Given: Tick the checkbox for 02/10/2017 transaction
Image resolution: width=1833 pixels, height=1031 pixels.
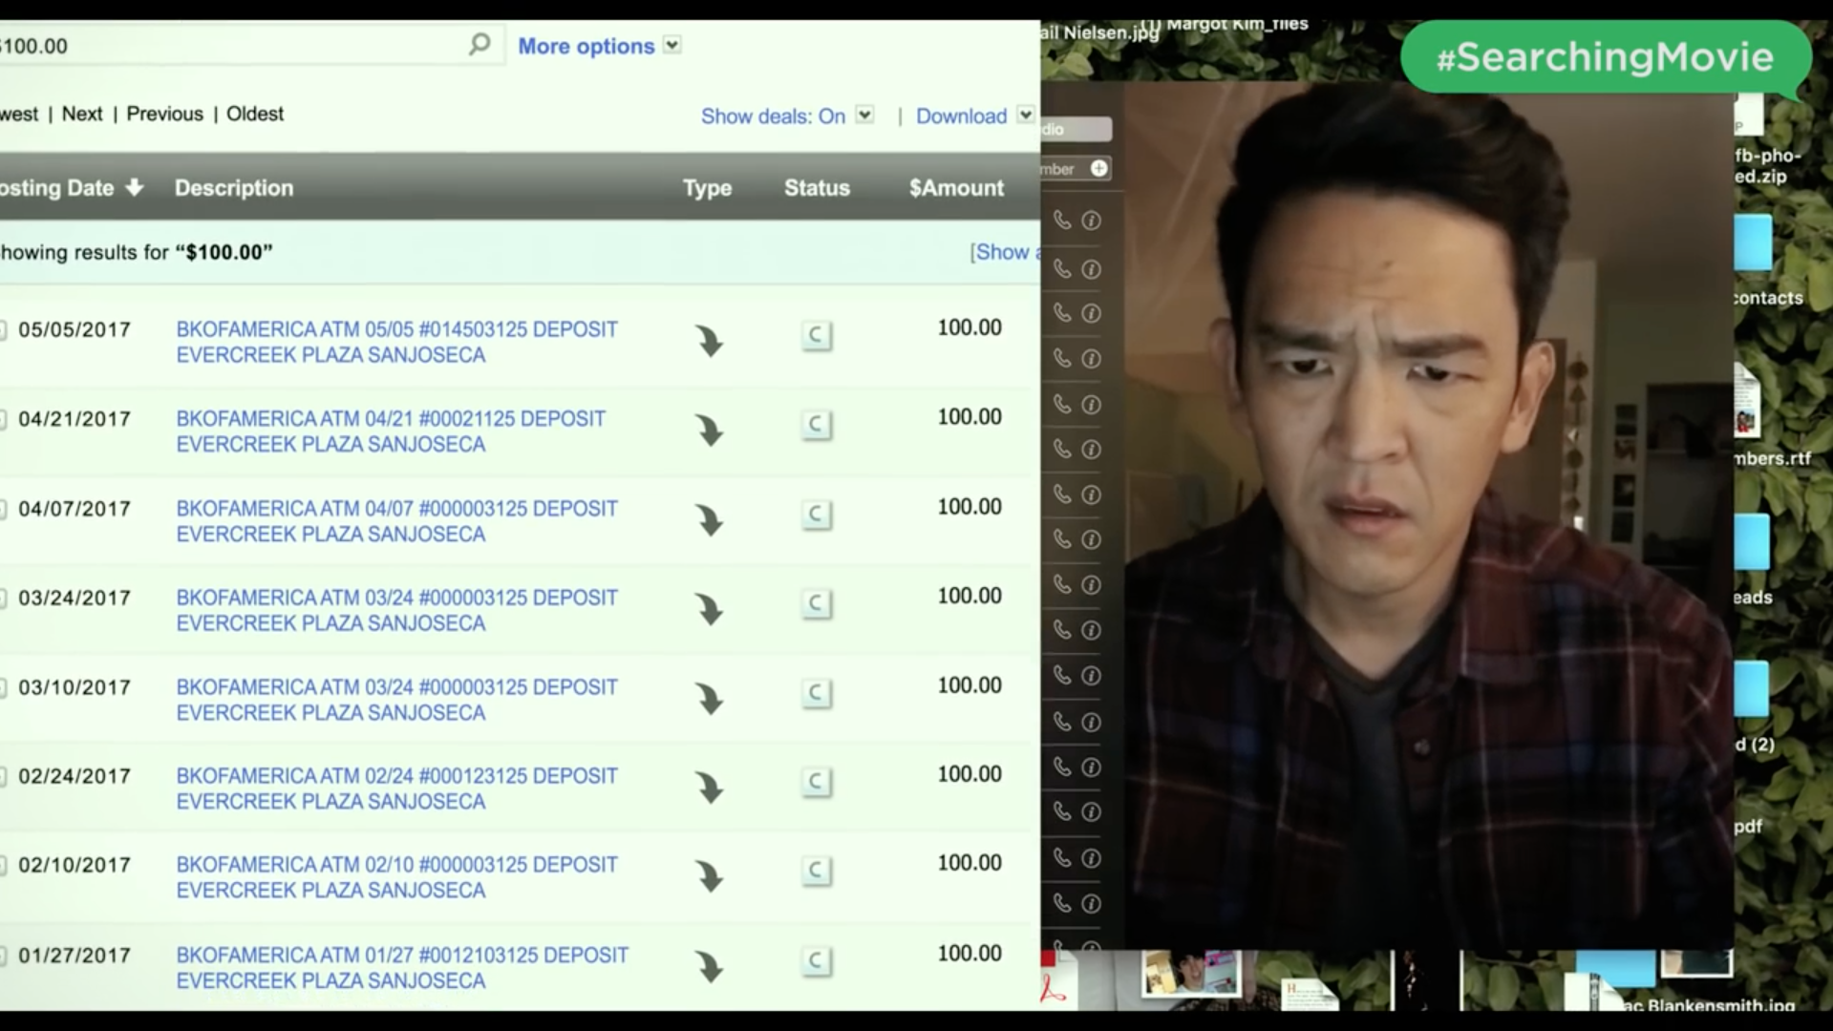Looking at the screenshot, I should (3, 865).
